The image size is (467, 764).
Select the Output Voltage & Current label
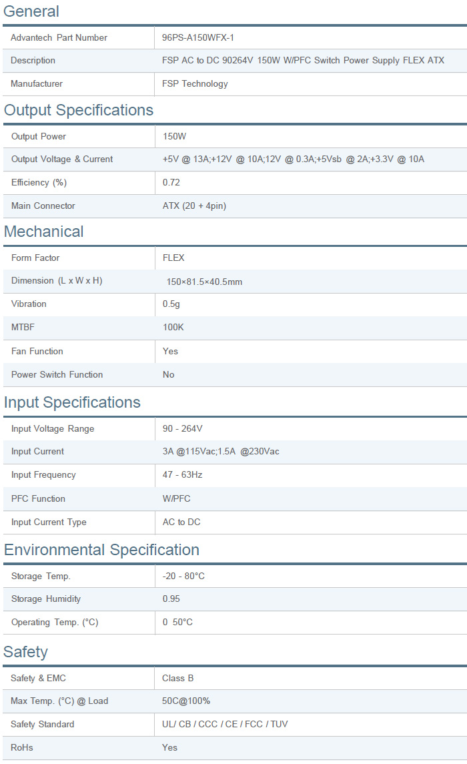click(62, 159)
